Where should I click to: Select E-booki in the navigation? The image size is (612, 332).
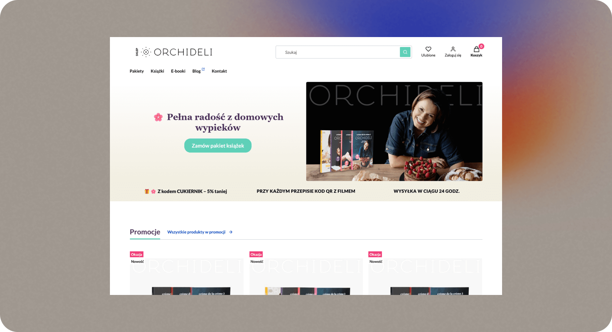point(178,71)
